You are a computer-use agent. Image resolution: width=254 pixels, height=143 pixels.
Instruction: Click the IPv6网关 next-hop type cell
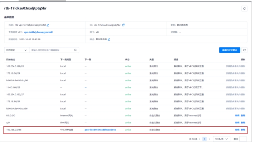click(64, 123)
